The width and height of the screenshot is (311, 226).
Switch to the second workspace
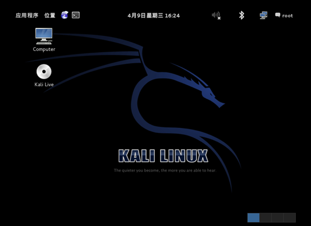coord(266,218)
